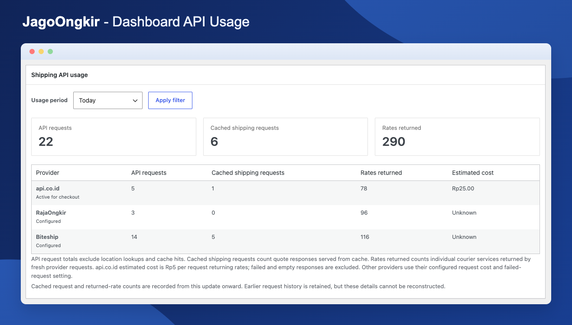
Task: Click the api.co.id cached requests value 1
Action: click(213, 189)
